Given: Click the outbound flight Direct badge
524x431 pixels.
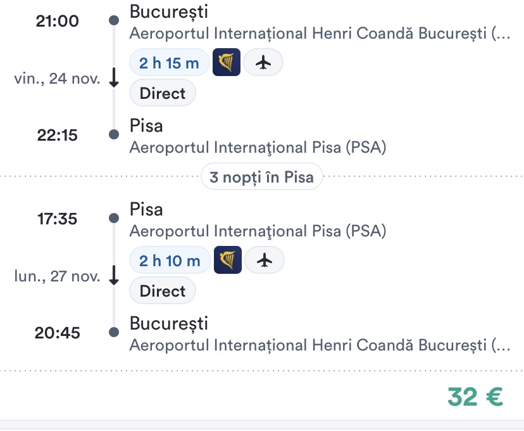Looking at the screenshot, I should coord(163,93).
